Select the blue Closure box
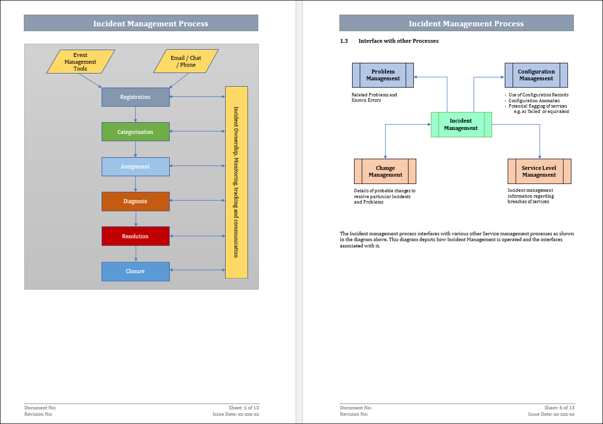Image resolution: width=603 pixels, height=424 pixels. [x=135, y=272]
